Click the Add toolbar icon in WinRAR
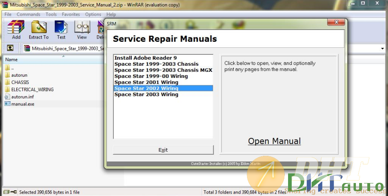 pyautogui.click(x=16, y=30)
